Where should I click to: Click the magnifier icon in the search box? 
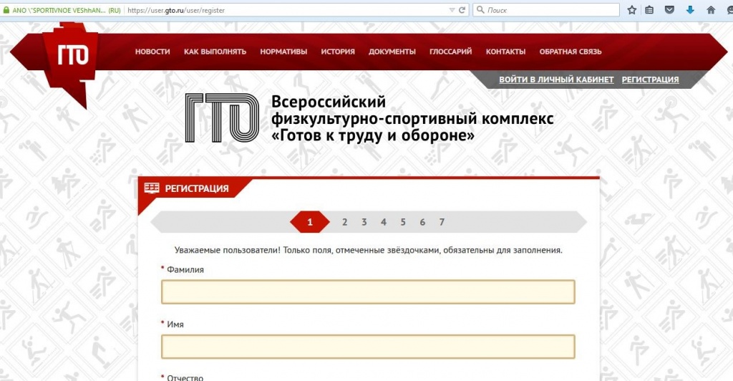[x=480, y=10]
